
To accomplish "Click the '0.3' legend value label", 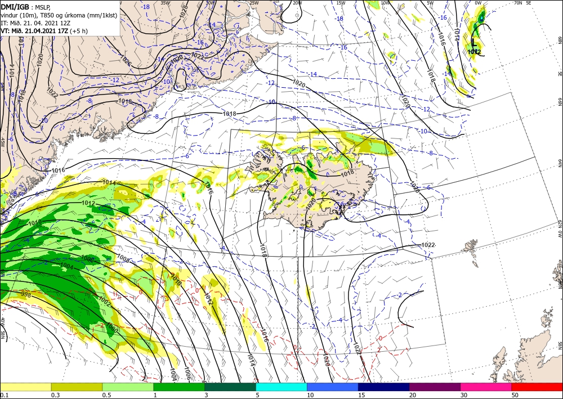I will coord(55,394).
